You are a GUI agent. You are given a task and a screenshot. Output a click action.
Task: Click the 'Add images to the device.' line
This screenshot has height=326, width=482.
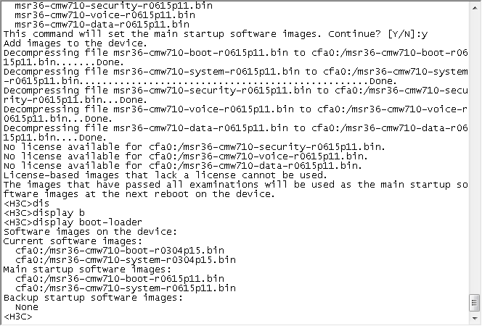click(x=65, y=43)
